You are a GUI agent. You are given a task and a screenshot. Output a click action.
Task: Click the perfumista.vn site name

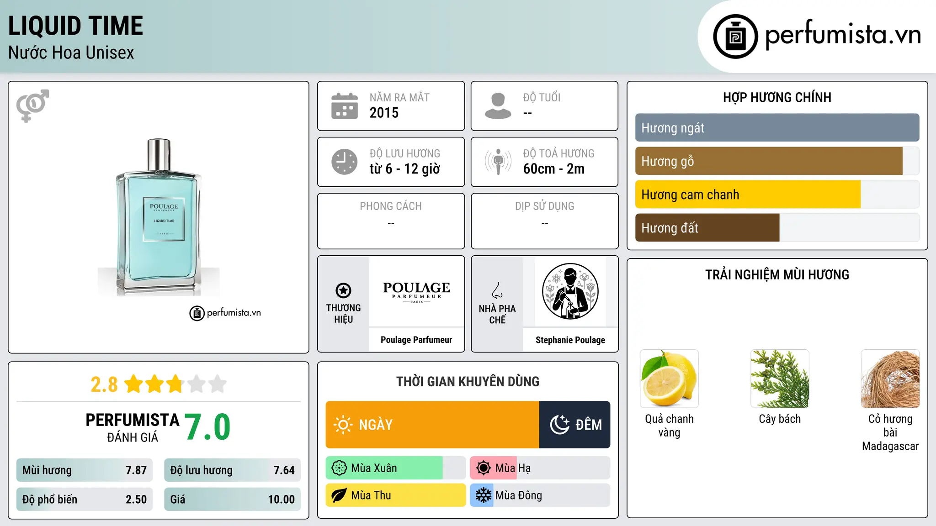coord(843,35)
